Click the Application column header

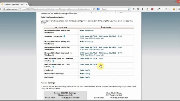pyautogui.click(x=61, y=27)
